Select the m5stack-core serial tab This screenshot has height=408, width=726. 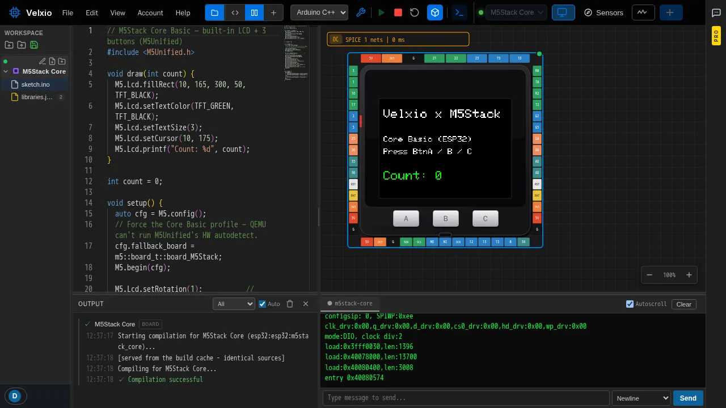349,303
